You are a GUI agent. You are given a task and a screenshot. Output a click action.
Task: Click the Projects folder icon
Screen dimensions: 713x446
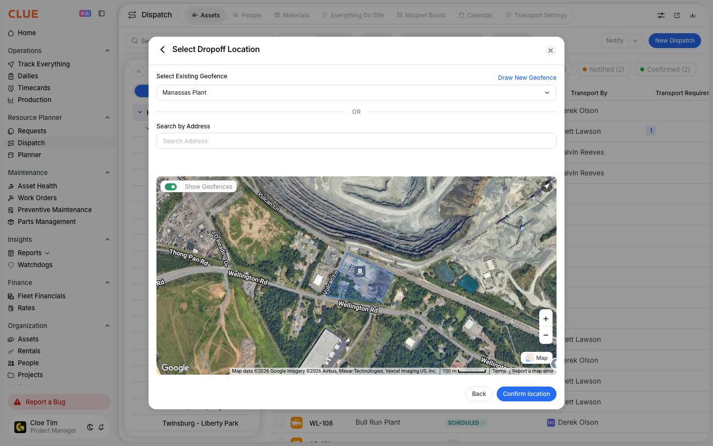coord(11,375)
